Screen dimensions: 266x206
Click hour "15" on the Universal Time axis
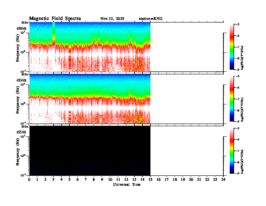pyautogui.click(x=150, y=180)
